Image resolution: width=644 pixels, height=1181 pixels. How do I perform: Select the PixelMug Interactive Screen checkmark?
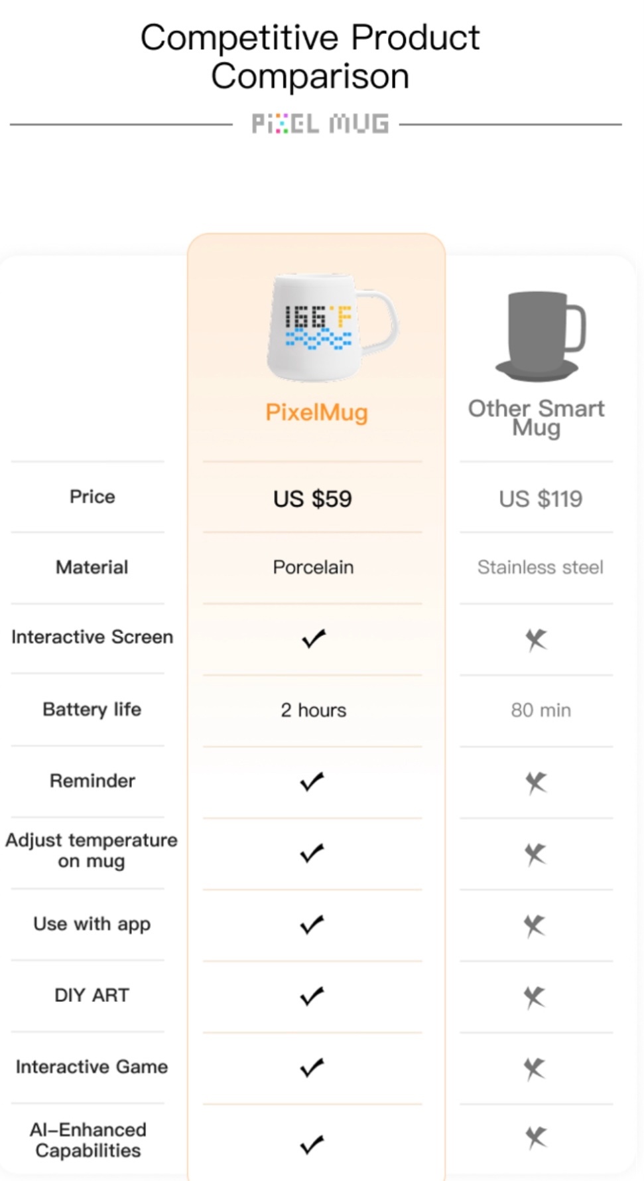(314, 639)
